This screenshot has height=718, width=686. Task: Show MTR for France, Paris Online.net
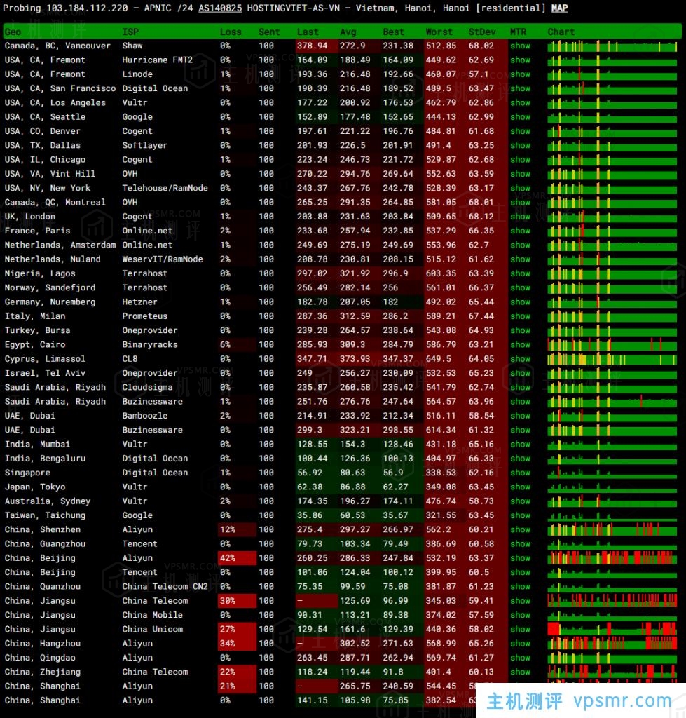click(x=521, y=231)
